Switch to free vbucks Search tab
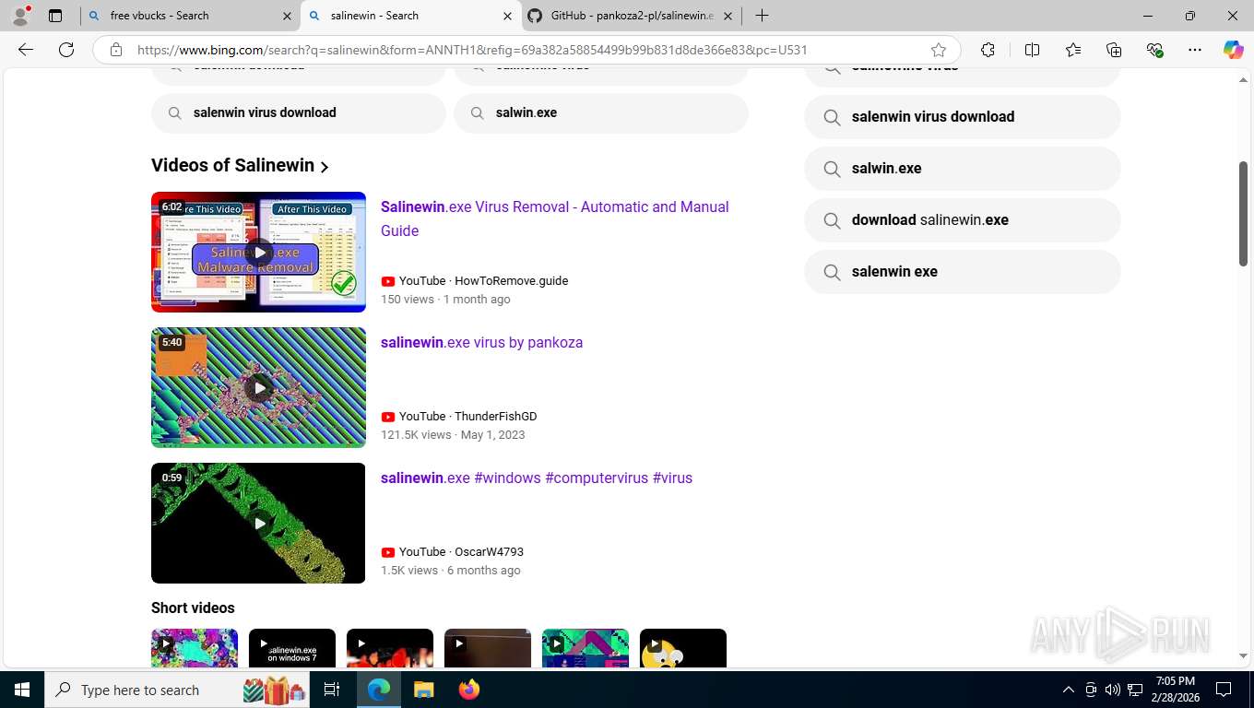This screenshot has height=708, width=1254. (x=189, y=16)
